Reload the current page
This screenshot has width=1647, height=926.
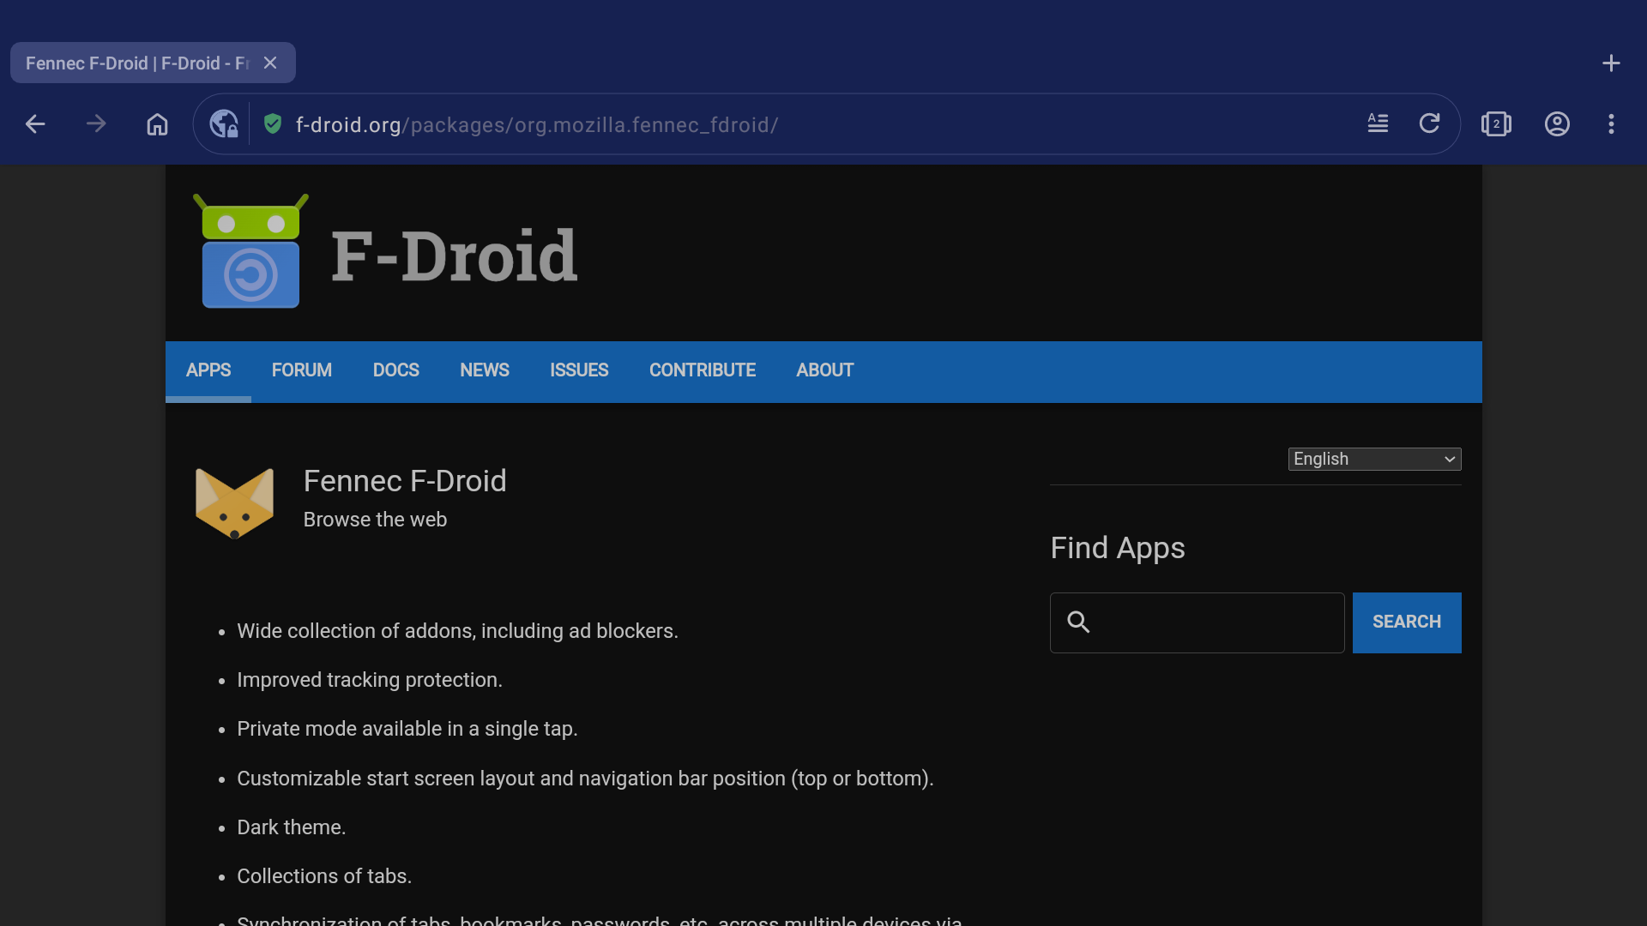(x=1429, y=123)
